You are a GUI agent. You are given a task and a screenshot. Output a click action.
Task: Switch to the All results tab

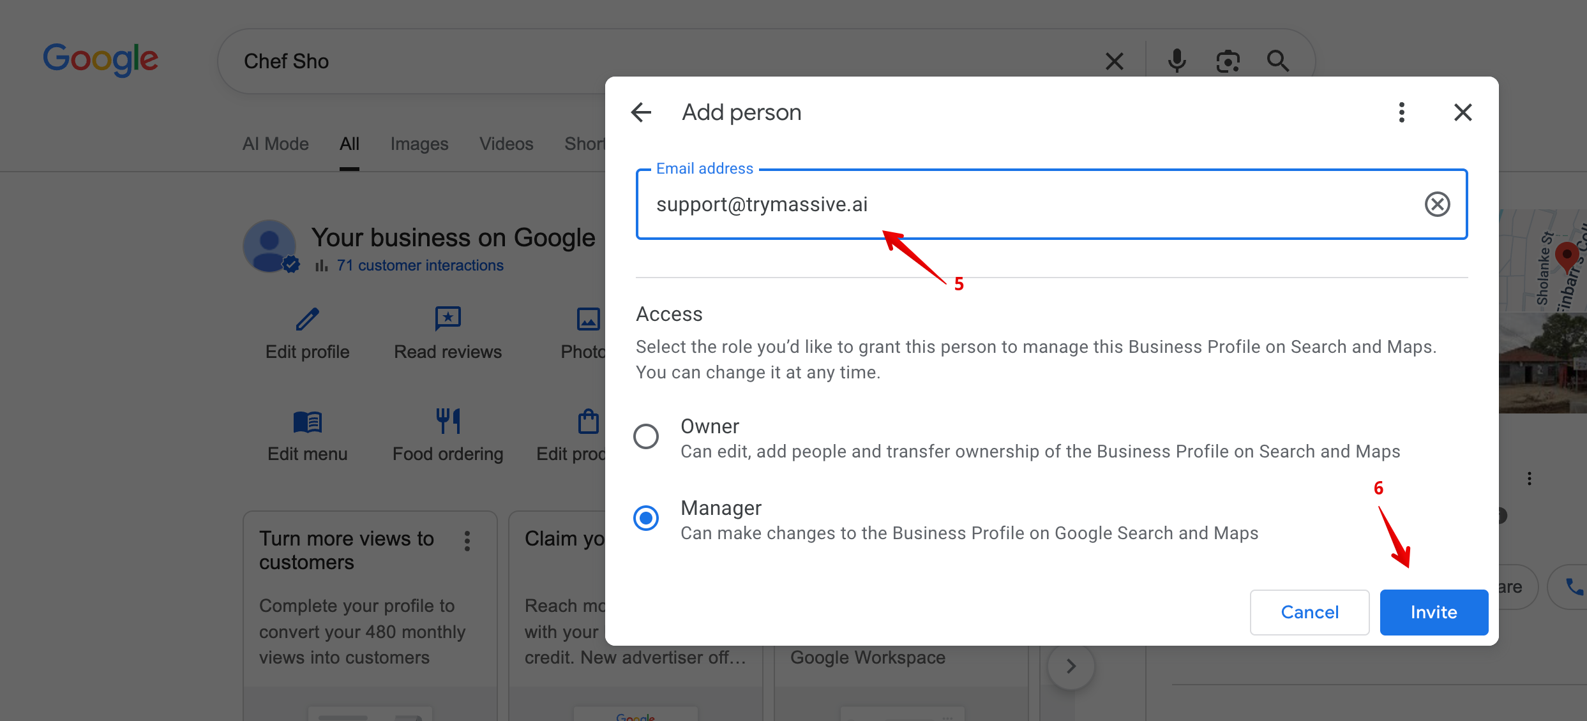(x=349, y=144)
